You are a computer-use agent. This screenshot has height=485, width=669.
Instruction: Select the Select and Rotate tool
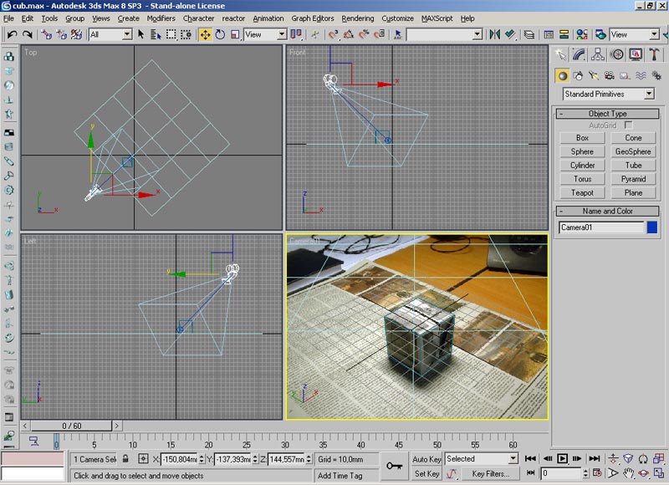point(220,34)
